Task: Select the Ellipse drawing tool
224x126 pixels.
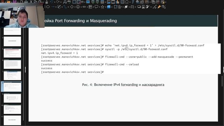Action: point(48,7)
